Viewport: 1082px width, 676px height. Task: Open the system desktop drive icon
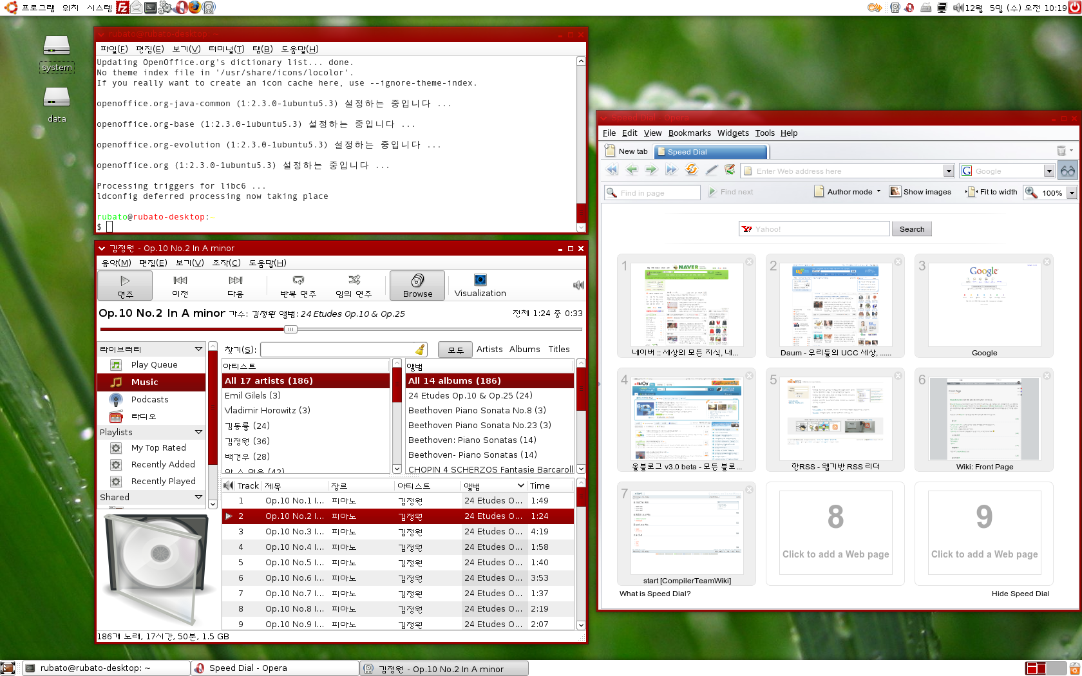pos(57,53)
